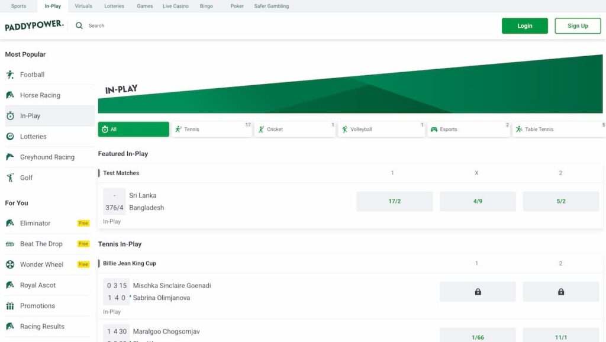The image size is (606, 342).
Task: Switch to the Live Casino section
Action: pos(175,5)
